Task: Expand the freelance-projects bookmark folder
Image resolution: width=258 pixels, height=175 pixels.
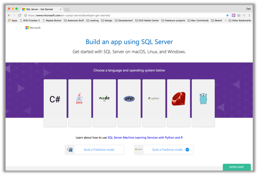Action: [173, 20]
